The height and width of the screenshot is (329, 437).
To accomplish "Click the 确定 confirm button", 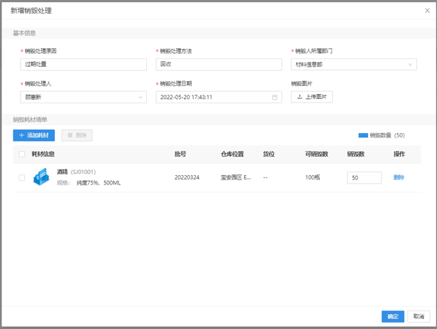I will pos(393,316).
